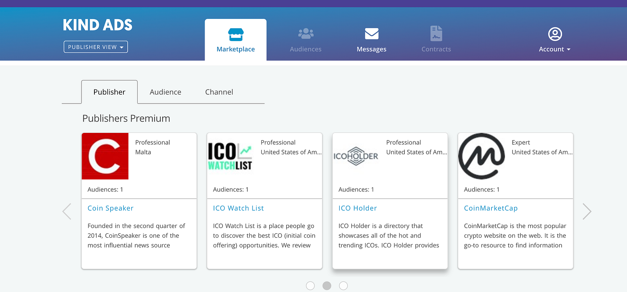
Task: Click 'United States of Am...' on ICO Holder card
Action: [417, 152]
